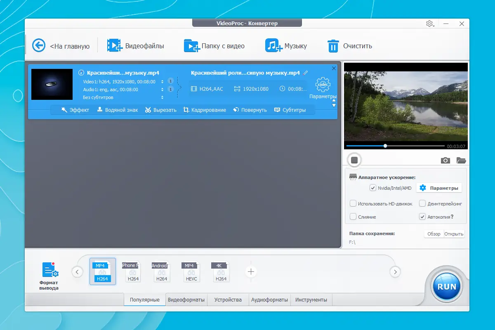Click the Папку с видео folder icon
495x330 pixels.
pos(192,45)
